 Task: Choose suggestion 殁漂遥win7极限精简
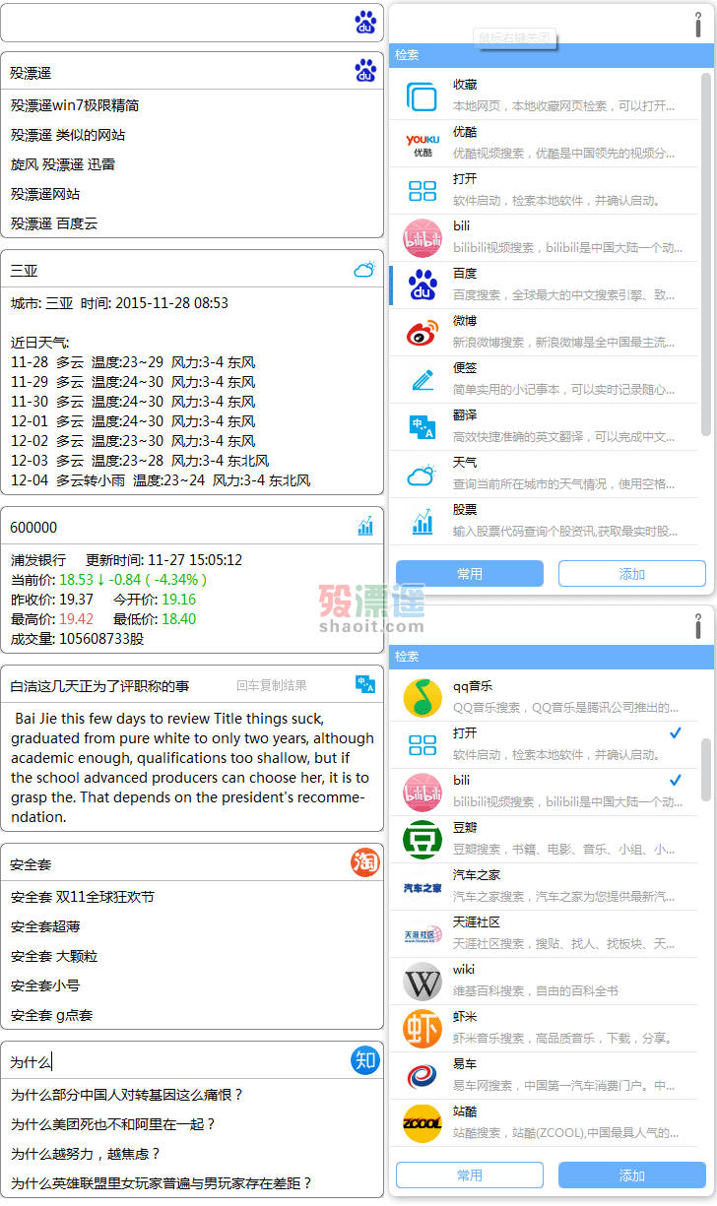(x=75, y=105)
